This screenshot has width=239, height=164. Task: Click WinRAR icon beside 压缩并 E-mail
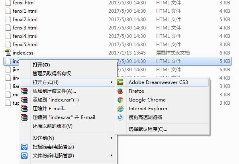tap(24, 109)
